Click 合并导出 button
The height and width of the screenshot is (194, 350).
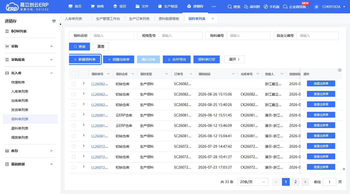[177, 59]
